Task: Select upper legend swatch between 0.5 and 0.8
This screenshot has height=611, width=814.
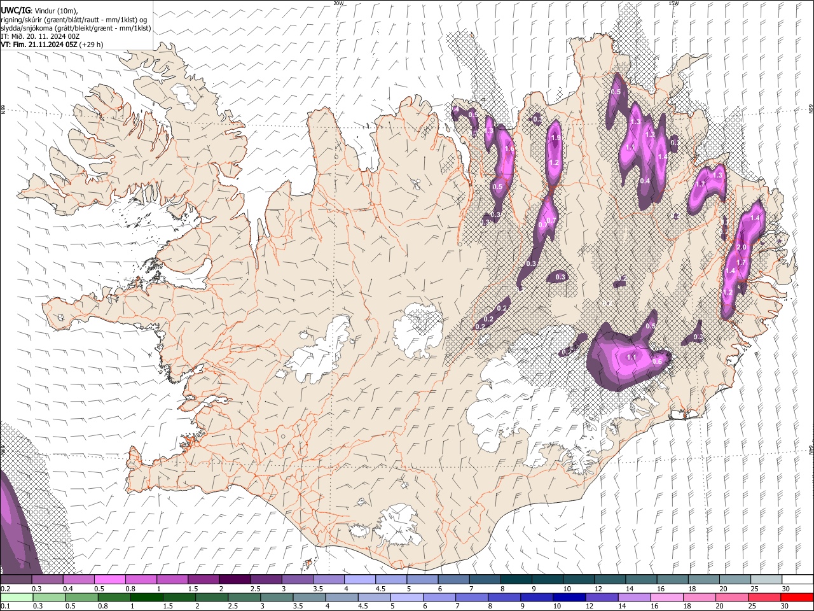Action: point(109,580)
